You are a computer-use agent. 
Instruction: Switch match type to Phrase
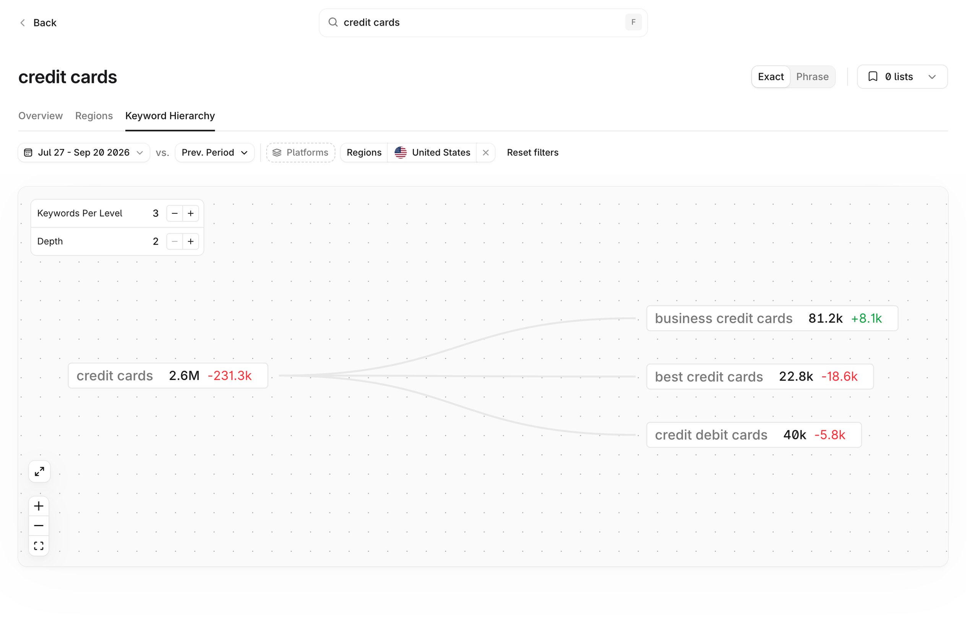(x=812, y=76)
